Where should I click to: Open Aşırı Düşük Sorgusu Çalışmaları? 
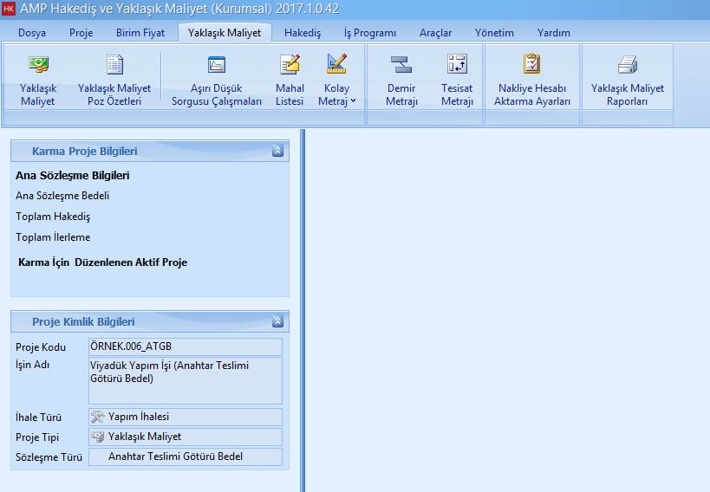[216, 79]
